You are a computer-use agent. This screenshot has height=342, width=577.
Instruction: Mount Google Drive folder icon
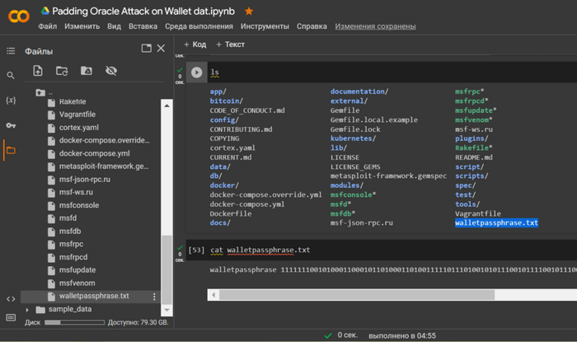click(x=87, y=72)
